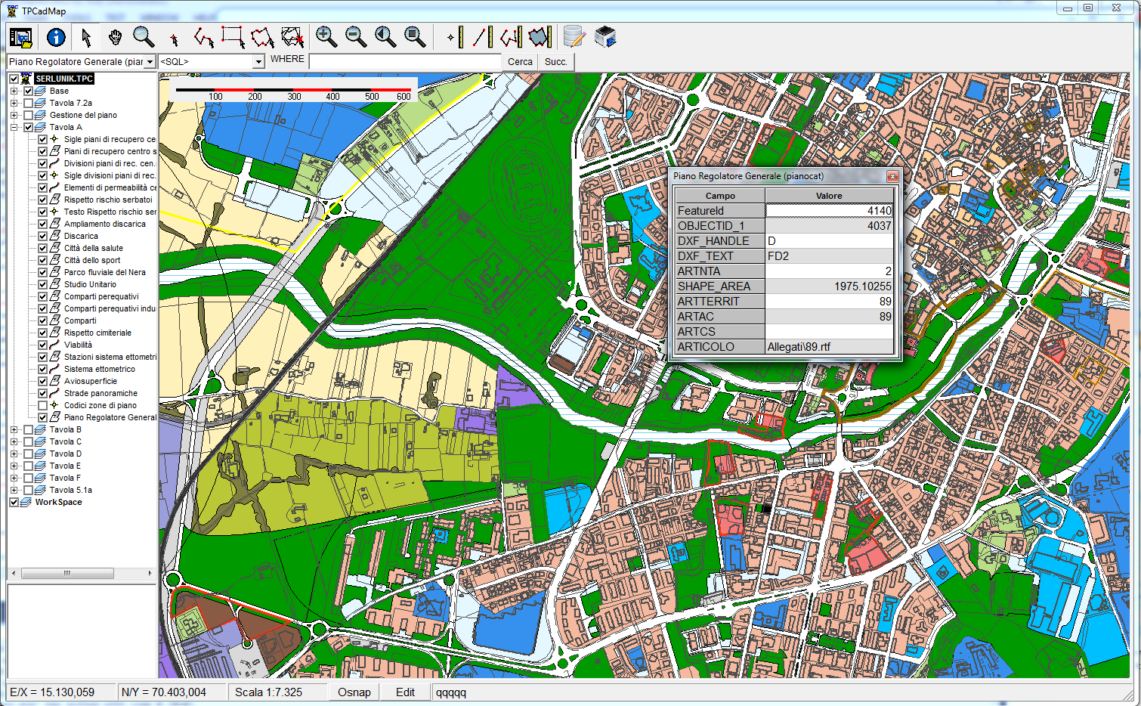Click the DXF_TEXT value FD2
This screenshot has height=706, width=1141.
pyautogui.click(x=830, y=256)
